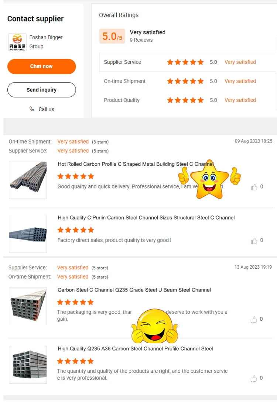This screenshot has width=277, height=403.
Task: Open Hot Rolled Carbon Profile C Shaped product link
Action: pos(136,164)
